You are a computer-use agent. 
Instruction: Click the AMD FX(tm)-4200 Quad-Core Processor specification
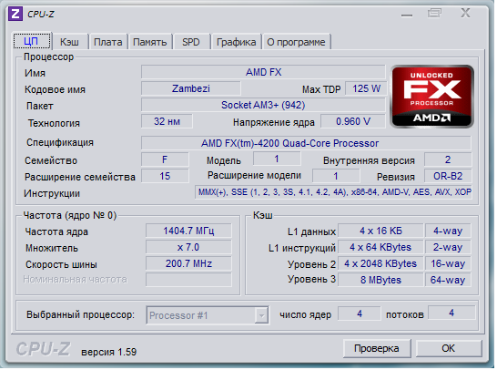pos(306,143)
